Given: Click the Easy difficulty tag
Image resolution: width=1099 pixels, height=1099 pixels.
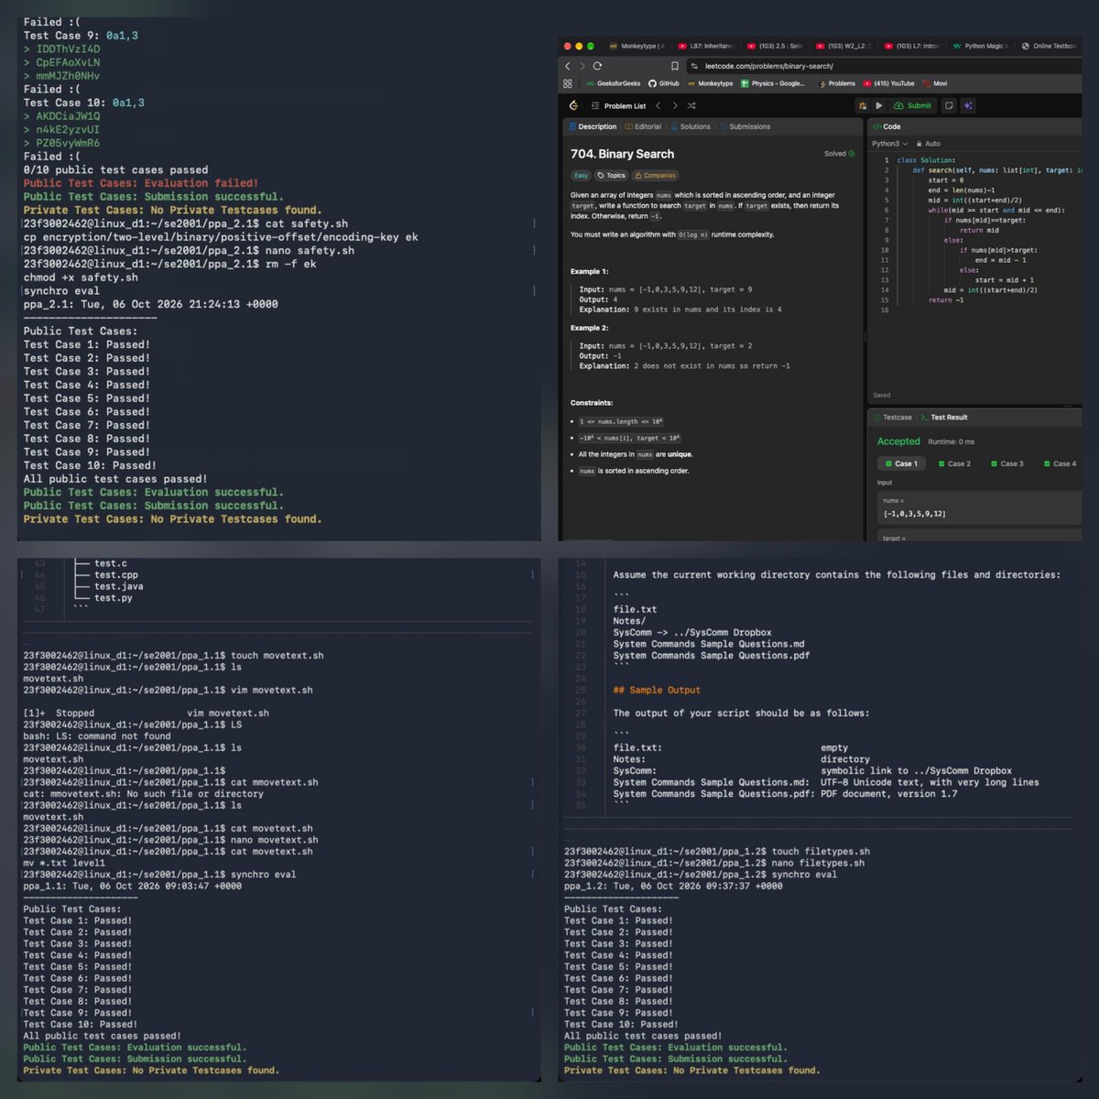Looking at the screenshot, I should (x=581, y=175).
